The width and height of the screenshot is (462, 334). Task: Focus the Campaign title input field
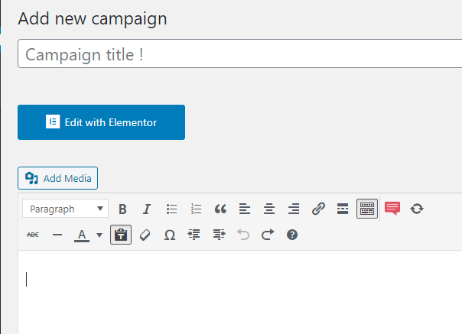pyautogui.click(x=240, y=54)
